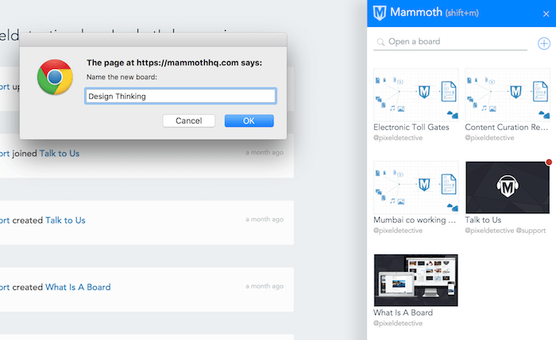Open the Mumbai co working board thumbnail
This screenshot has width=556, height=340.
[416, 188]
